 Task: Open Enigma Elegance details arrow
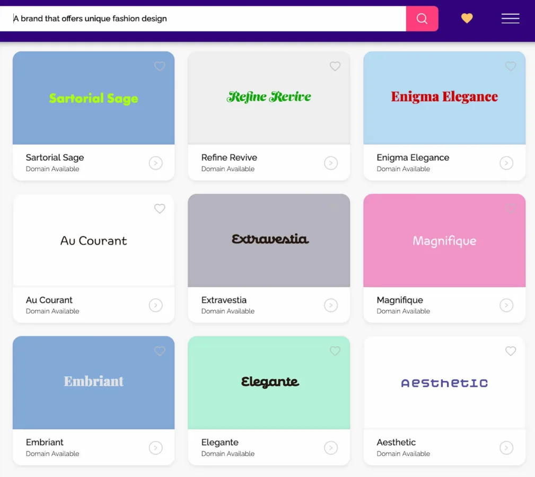coord(506,163)
